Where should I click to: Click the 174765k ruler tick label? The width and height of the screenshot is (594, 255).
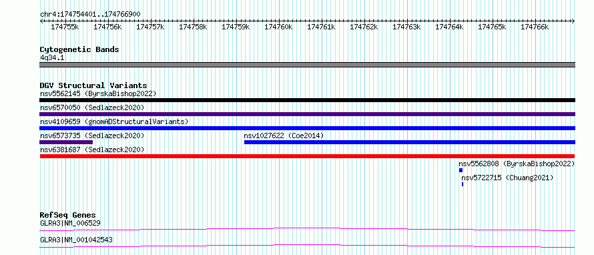(x=492, y=27)
